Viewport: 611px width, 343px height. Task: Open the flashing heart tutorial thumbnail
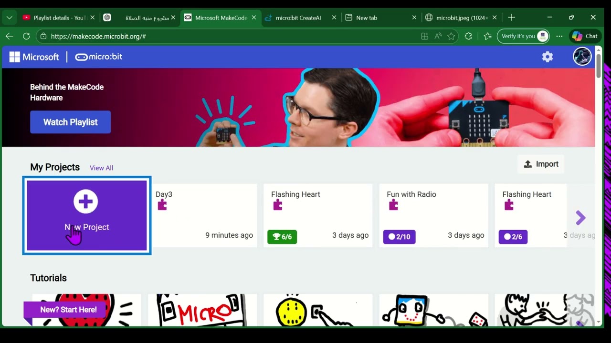tap(87, 310)
